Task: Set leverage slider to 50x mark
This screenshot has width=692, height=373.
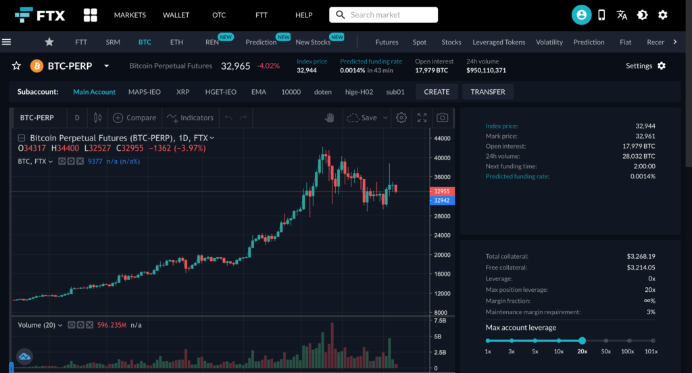Action: coord(606,341)
